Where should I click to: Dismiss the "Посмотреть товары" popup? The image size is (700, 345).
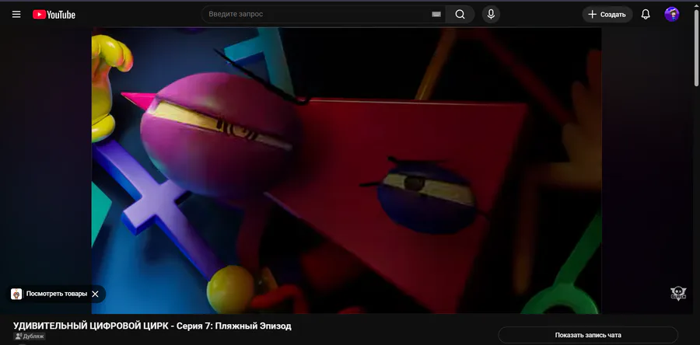click(95, 294)
